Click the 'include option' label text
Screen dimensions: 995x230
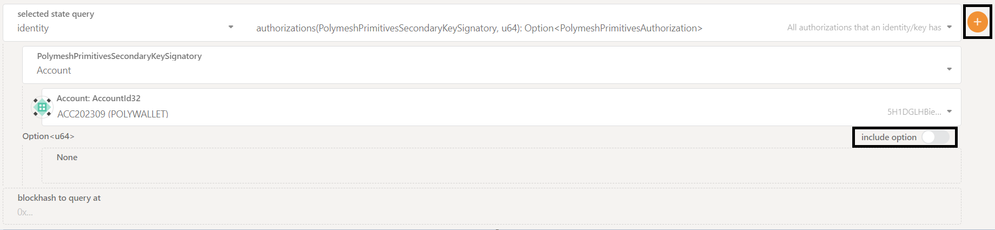[x=888, y=137]
